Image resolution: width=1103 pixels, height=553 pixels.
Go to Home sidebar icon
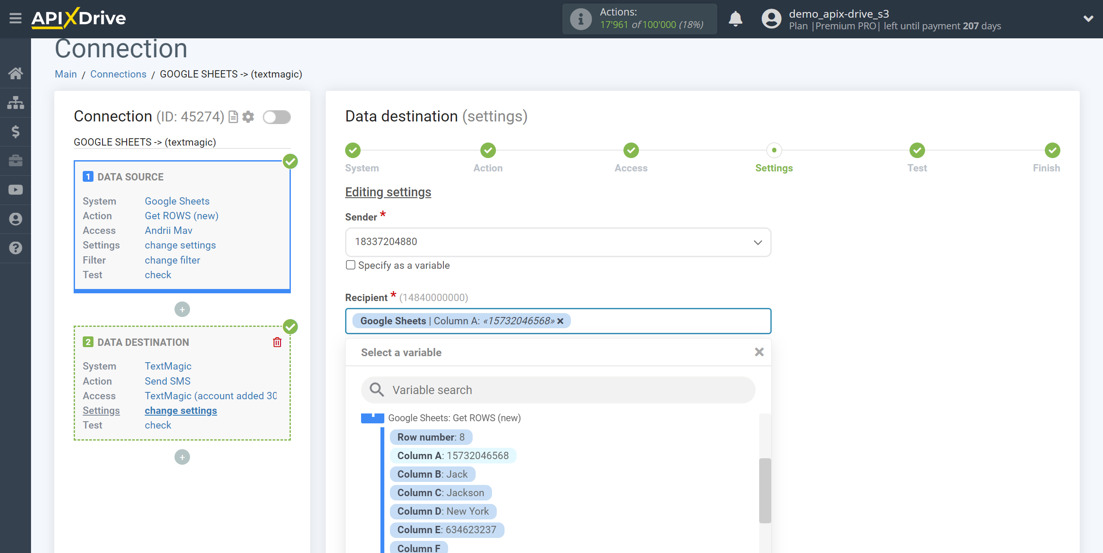[x=16, y=73]
